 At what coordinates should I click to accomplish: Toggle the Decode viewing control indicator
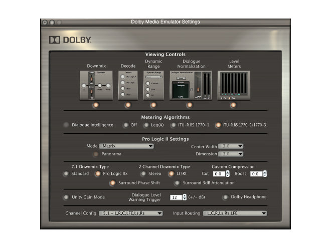pyautogui.click(x=128, y=105)
